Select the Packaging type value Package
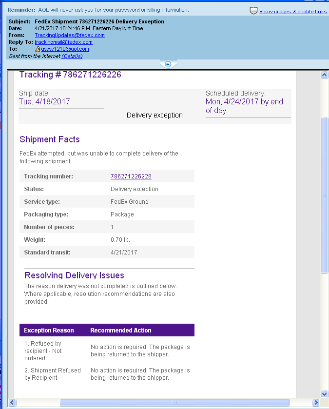This screenshot has height=409, width=329. [122, 214]
